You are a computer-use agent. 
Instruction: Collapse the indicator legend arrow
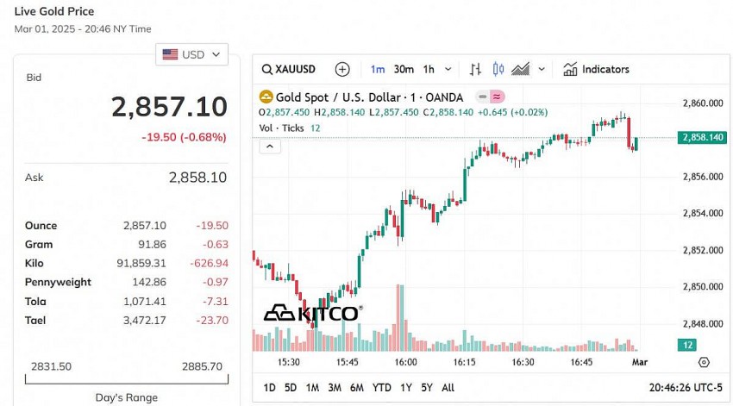click(269, 147)
